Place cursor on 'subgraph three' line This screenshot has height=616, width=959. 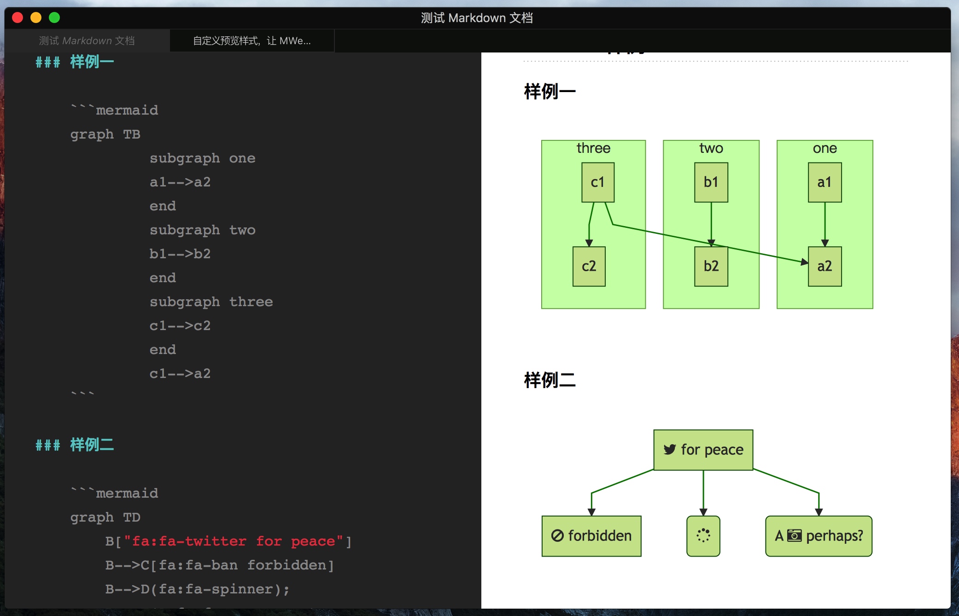pos(211,302)
